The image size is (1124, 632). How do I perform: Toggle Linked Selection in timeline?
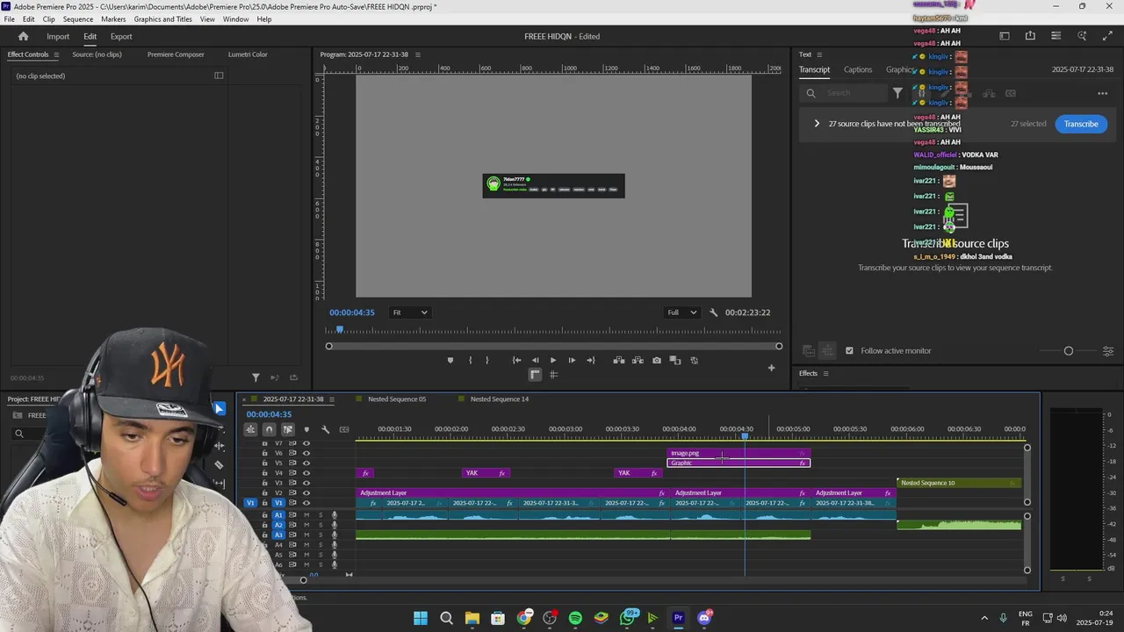(287, 429)
